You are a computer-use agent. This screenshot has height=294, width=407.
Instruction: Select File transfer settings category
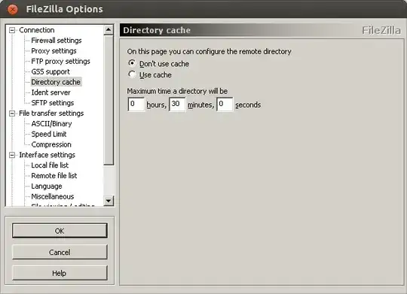51,114
